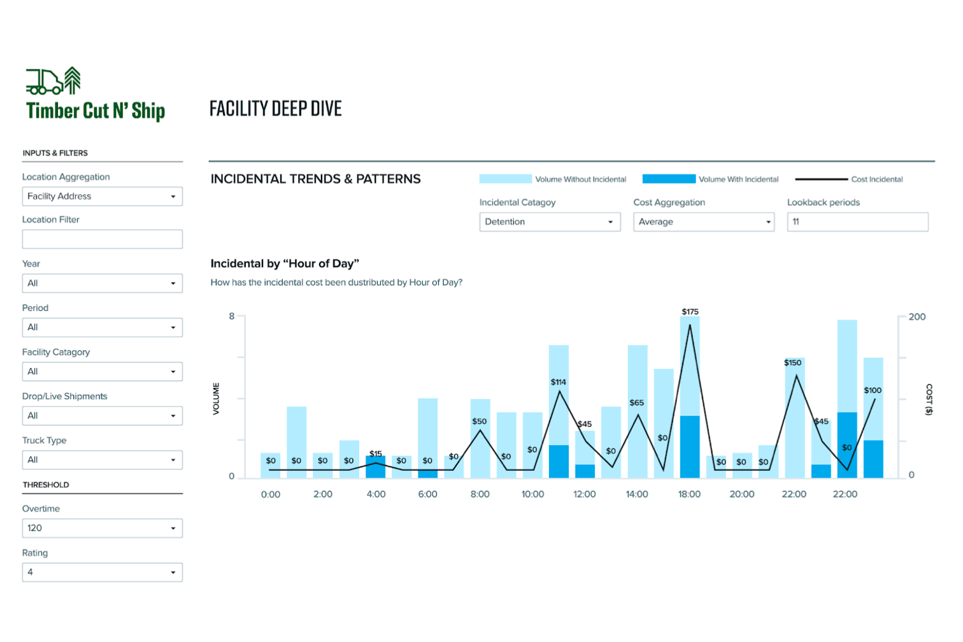Image resolution: width=963 pixels, height=642 pixels.
Task: Open the Truck Type dropdown
Action: click(x=102, y=459)
